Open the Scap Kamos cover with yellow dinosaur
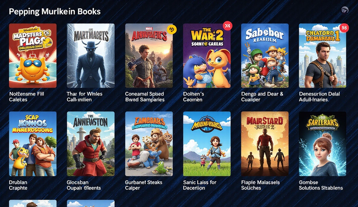The width and height of the screenshot is (358, 207). click(x=33, y=143)
